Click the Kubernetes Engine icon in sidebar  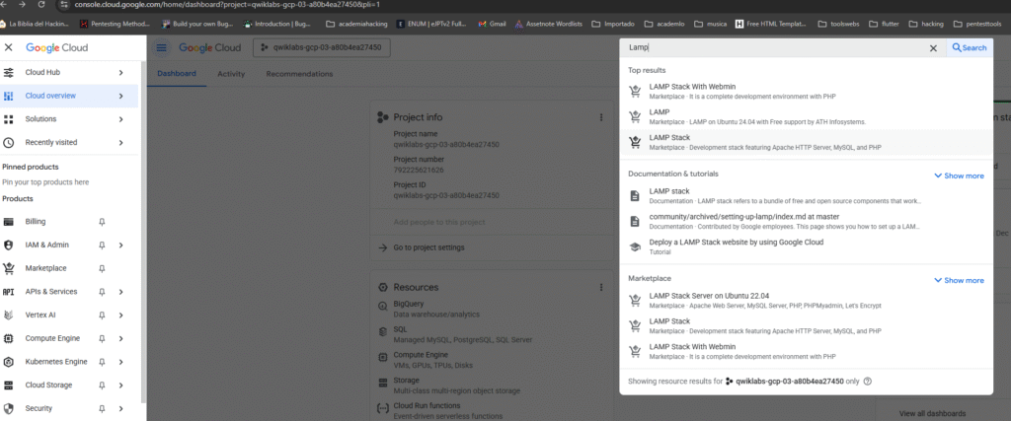tap(9, 362)
